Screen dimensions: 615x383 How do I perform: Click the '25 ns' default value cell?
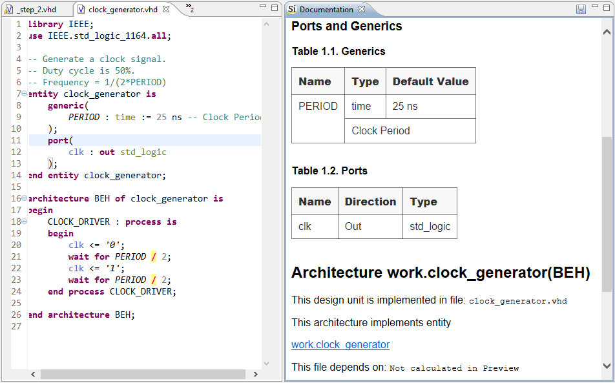click(x=431, y=106)
